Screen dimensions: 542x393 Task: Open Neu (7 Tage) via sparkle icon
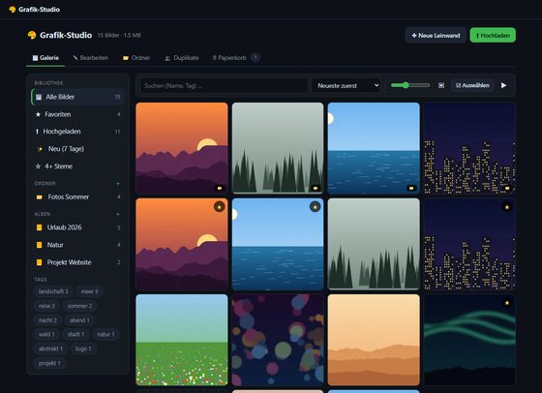(40, 149)
